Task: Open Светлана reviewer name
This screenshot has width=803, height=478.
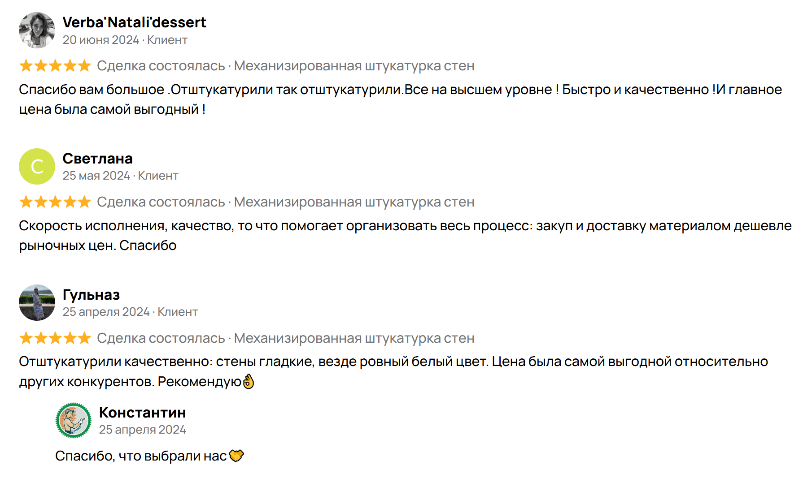Action: click(97, 159)
